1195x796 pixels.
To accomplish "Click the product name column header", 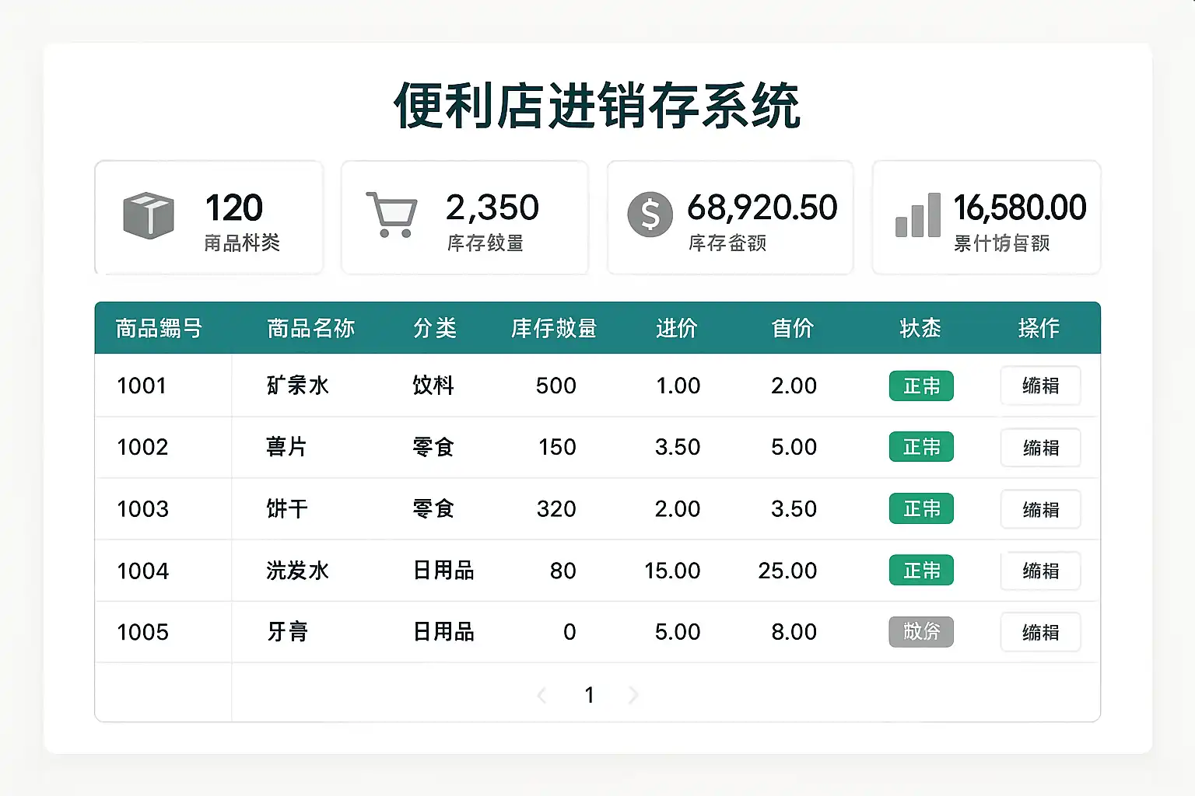I will pyautogui.click(x=310, y=328).
